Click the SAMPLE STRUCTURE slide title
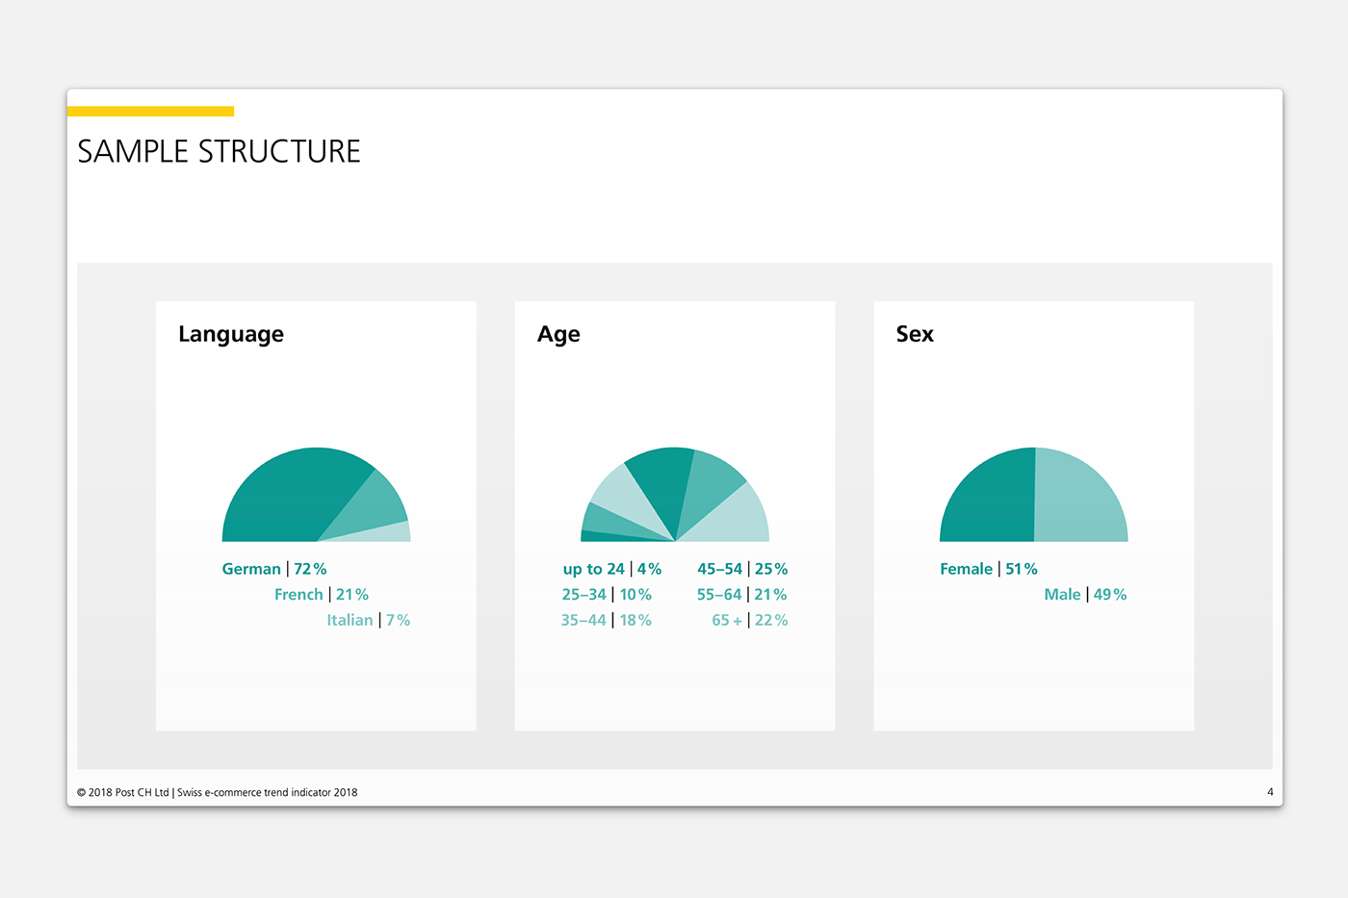This screenshot has width=1348, height=898. point(219,151)
